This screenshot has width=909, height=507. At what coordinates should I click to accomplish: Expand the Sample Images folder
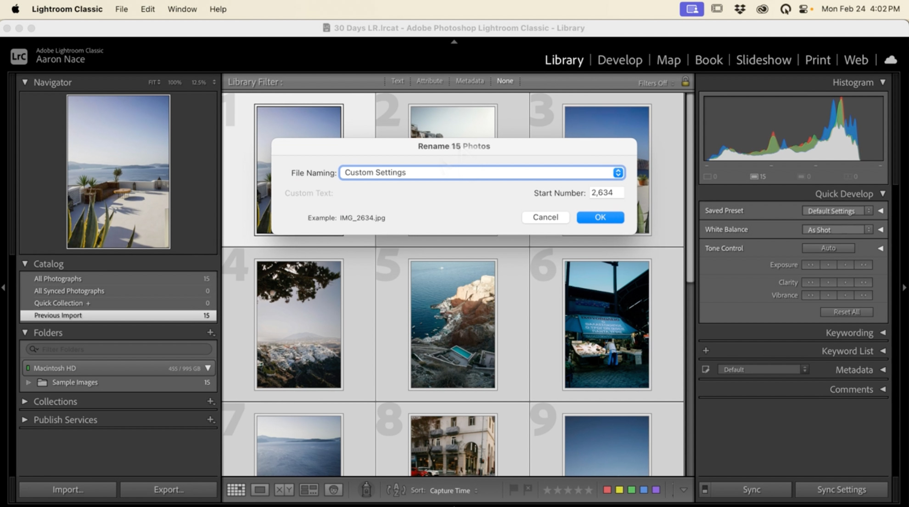coord(28,382)
